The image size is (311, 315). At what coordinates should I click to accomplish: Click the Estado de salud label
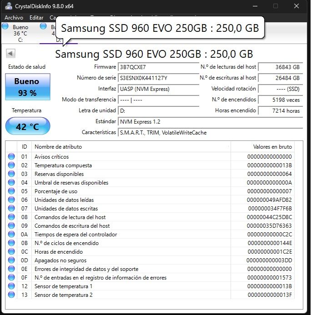click(x=27, y=67)
